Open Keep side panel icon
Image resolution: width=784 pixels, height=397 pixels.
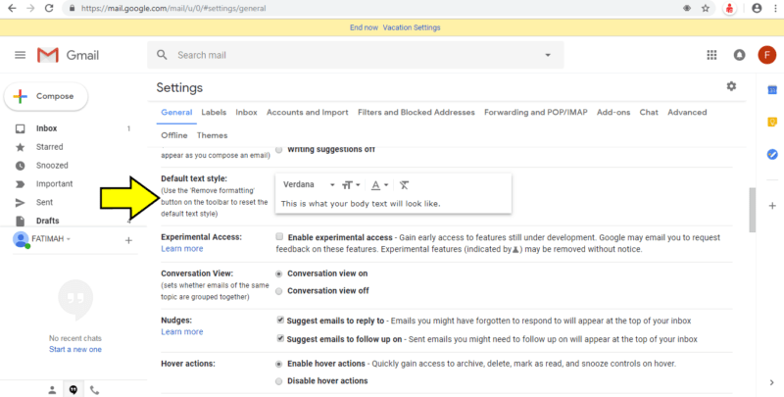click(772, 122)
